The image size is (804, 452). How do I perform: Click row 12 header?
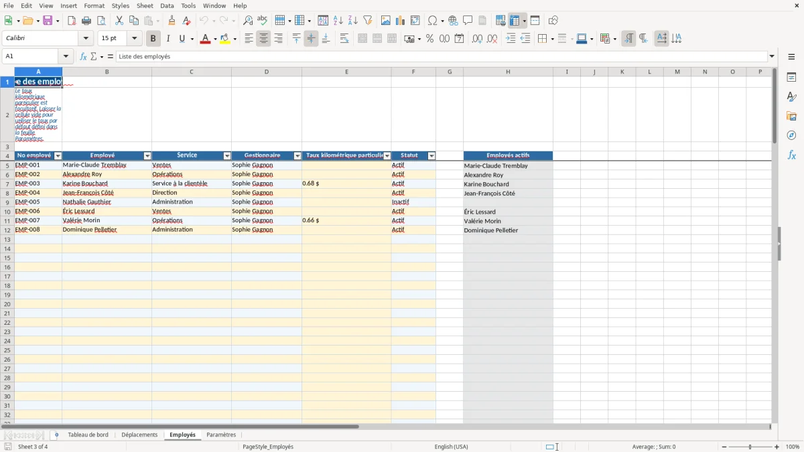pos(7,230)
